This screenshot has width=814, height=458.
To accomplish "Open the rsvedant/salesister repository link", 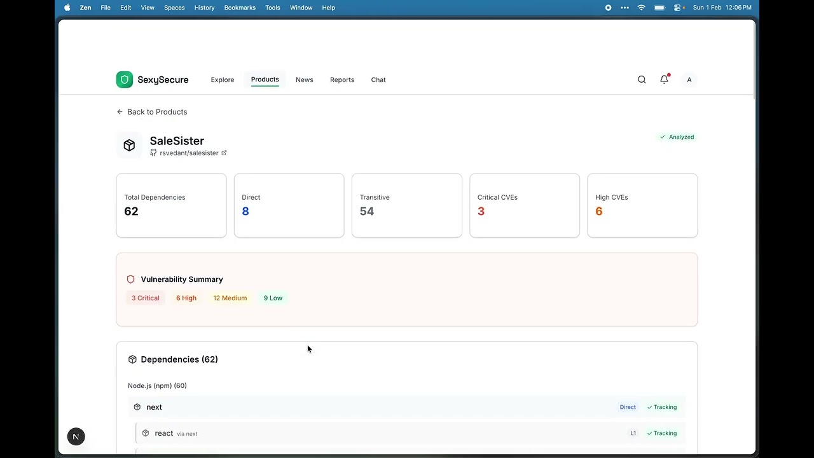I will tap(189, 153).
